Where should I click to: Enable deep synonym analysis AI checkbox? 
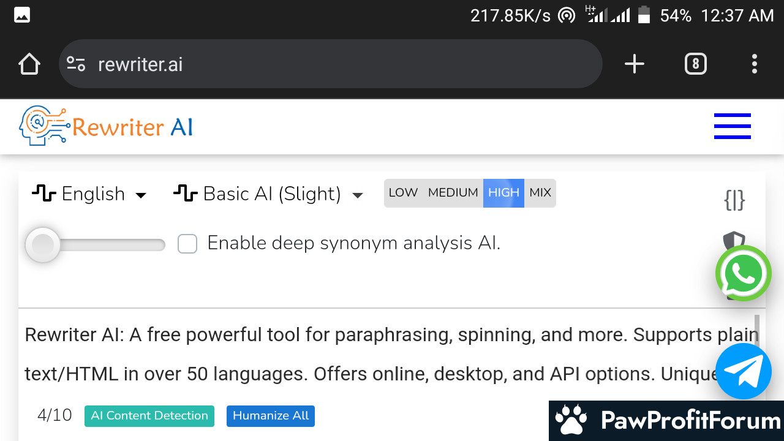point(187,244)
